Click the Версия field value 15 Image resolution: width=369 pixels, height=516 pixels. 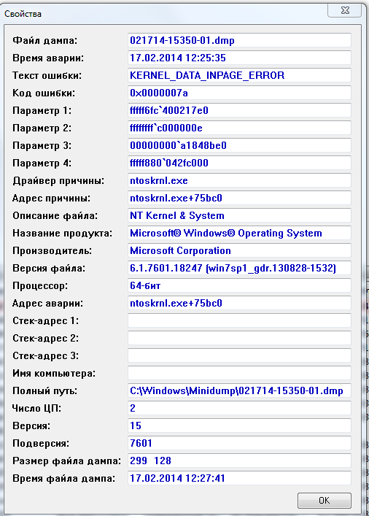(x=239, y=425)
